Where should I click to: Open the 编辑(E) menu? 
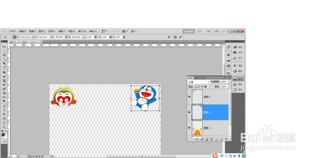pos(23,31)
